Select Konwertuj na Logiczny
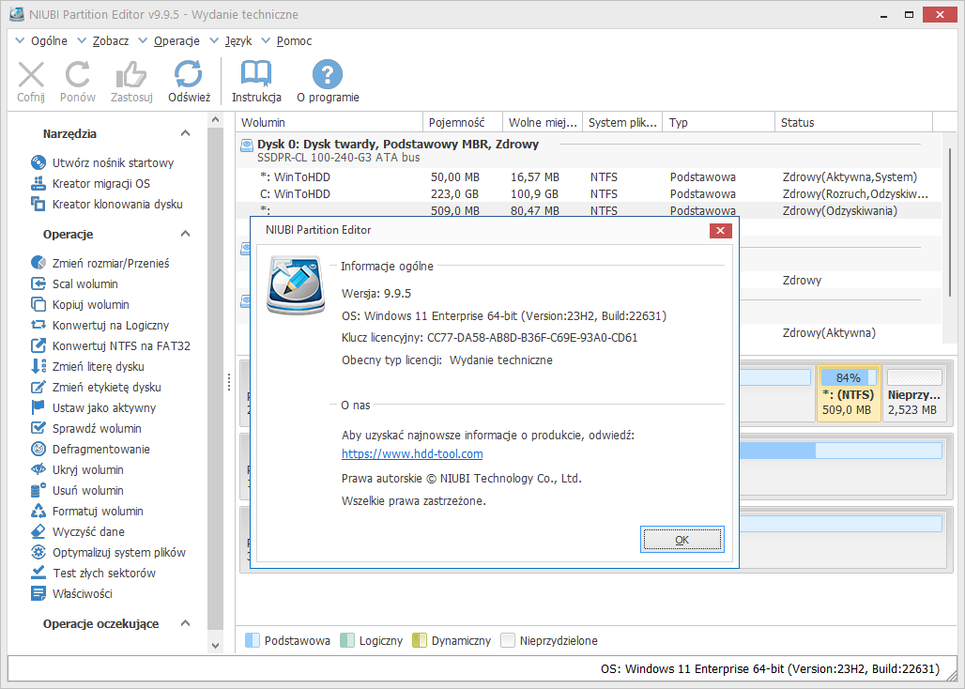965x689 pixels. (100, 326)
